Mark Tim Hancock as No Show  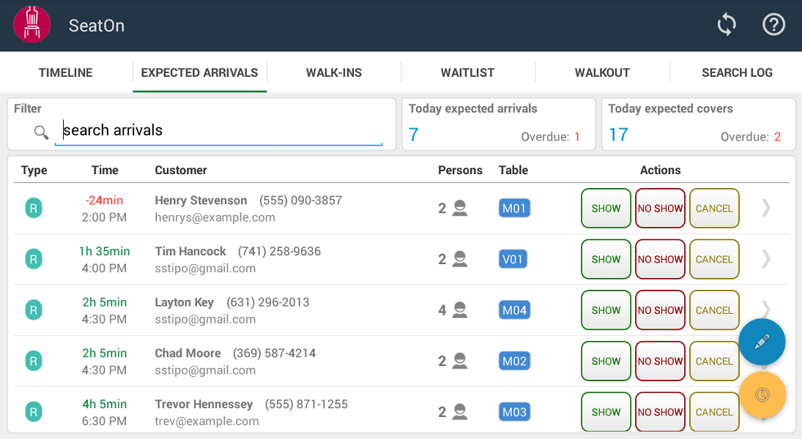click(x=660, y=259)
